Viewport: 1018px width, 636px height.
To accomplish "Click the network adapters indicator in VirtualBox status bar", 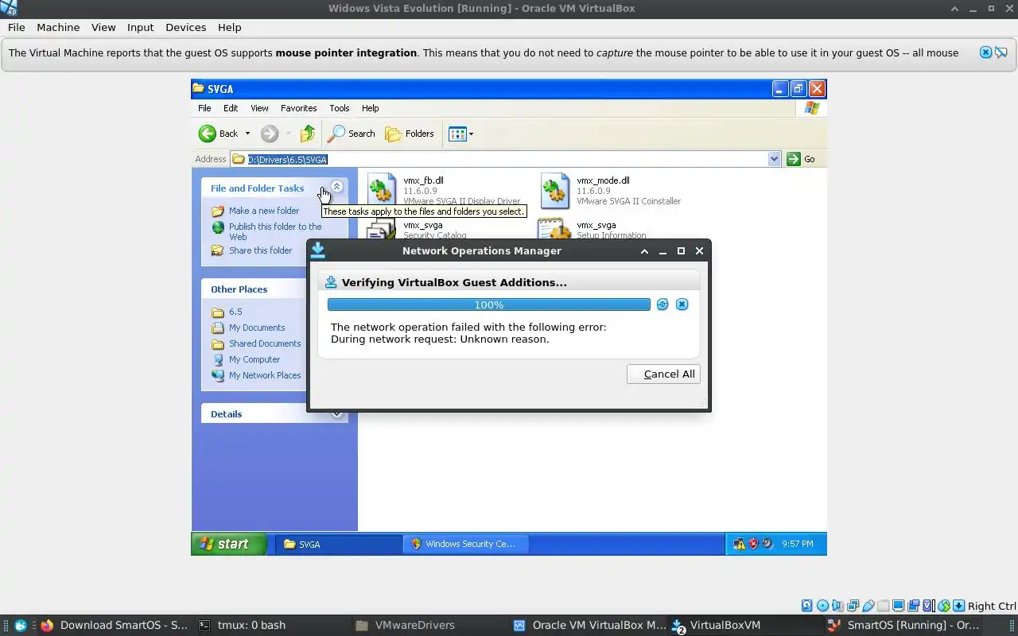I will pos(853,606).
